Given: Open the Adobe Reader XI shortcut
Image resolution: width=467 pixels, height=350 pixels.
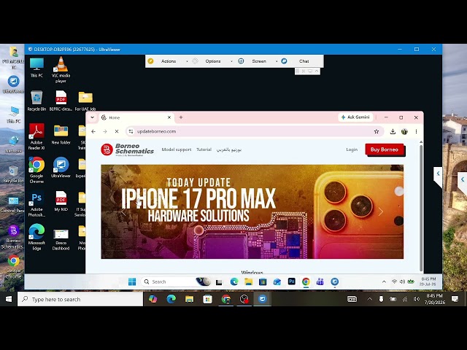Looking at the screenshot, I should pyautogui.click(x=36, y=136).
